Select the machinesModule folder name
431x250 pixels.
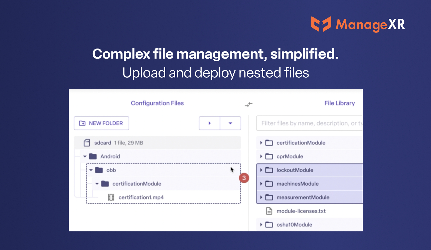[x=297, y=184]
